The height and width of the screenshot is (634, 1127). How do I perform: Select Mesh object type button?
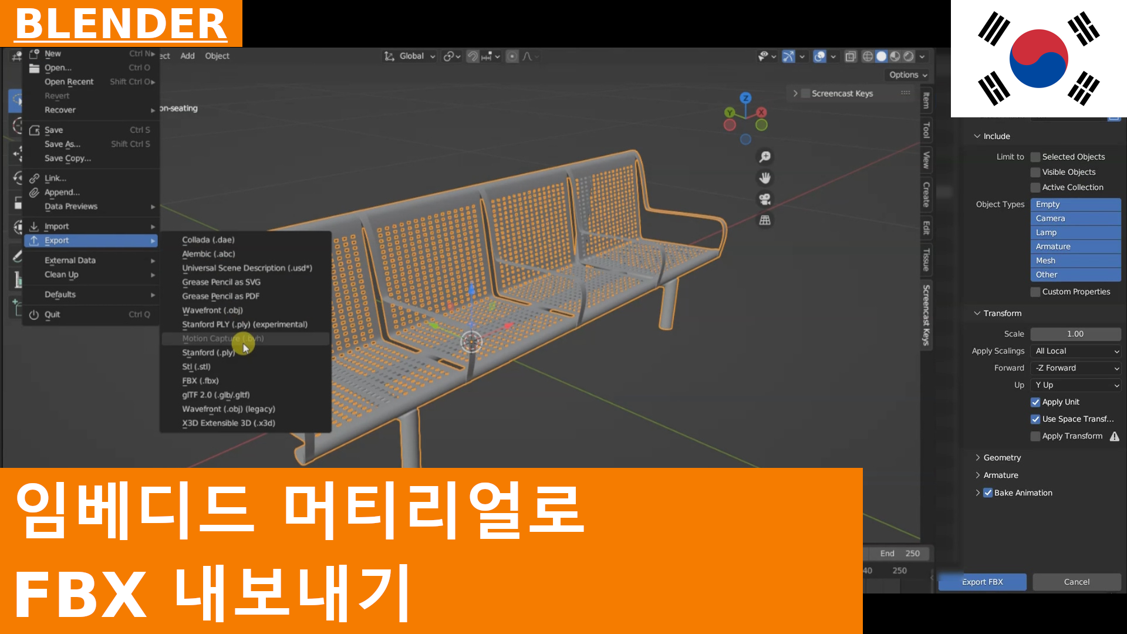click(1076, 261)
